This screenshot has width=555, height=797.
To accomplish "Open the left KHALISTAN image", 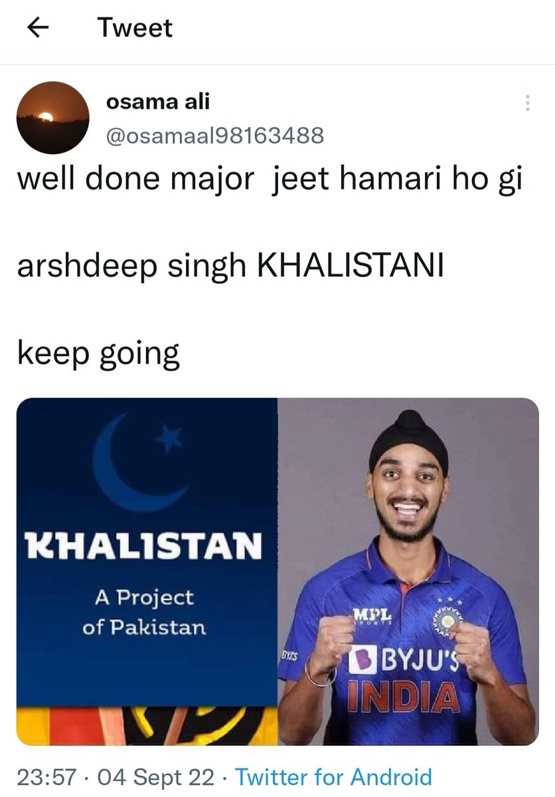I will tap(147, 571).
